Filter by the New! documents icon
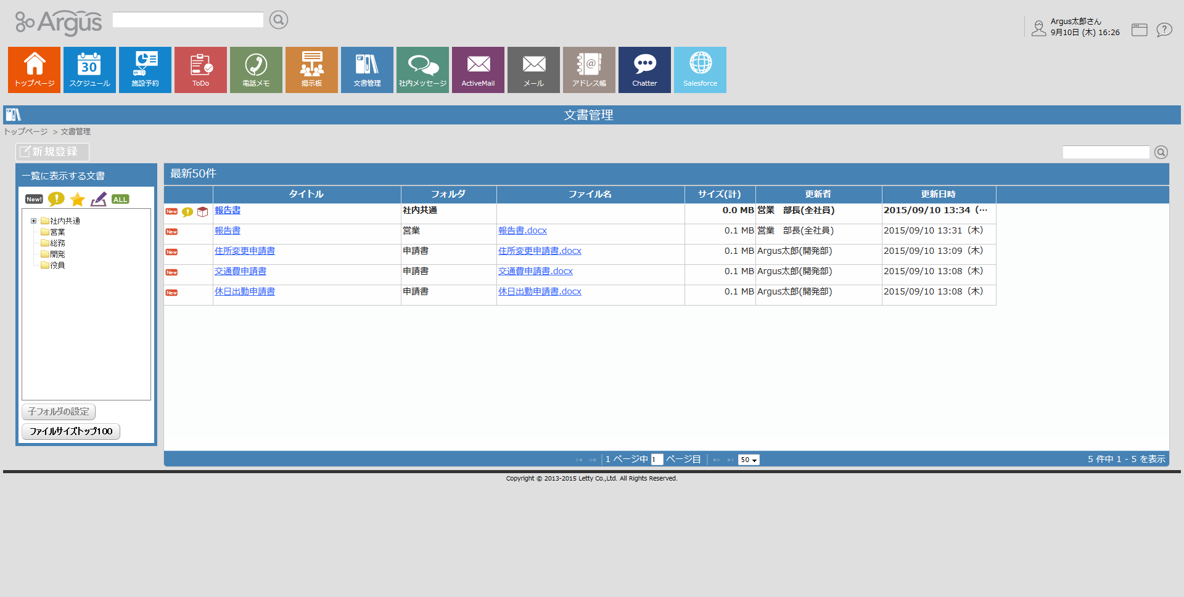1184x597 pixels. click(x=34, y=199)
